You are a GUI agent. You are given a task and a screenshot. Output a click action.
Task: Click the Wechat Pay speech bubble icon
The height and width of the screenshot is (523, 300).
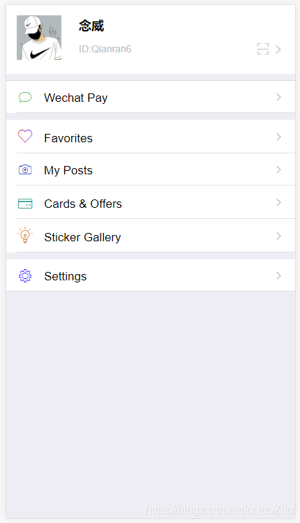[x=25, y=97]
